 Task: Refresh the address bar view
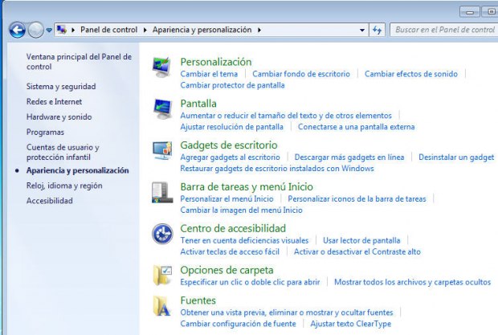[x=377, y=30]
